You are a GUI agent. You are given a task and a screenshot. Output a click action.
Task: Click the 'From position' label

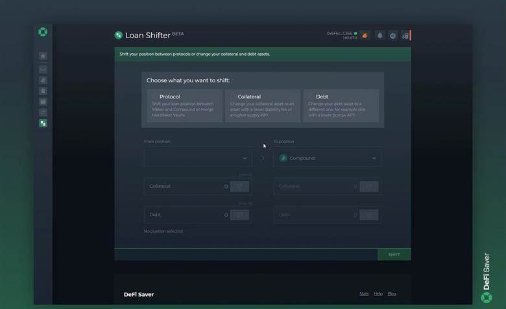tap(157, 141)
